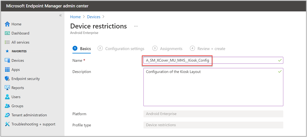Image resolution: width=307 pixels, height=137 pixels.
Task: Select the Devices icon in sidebar
Action: point(7,61)
